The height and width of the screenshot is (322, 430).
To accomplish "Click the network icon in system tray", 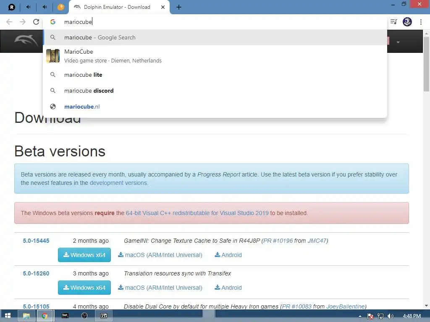I will (380, 316).
